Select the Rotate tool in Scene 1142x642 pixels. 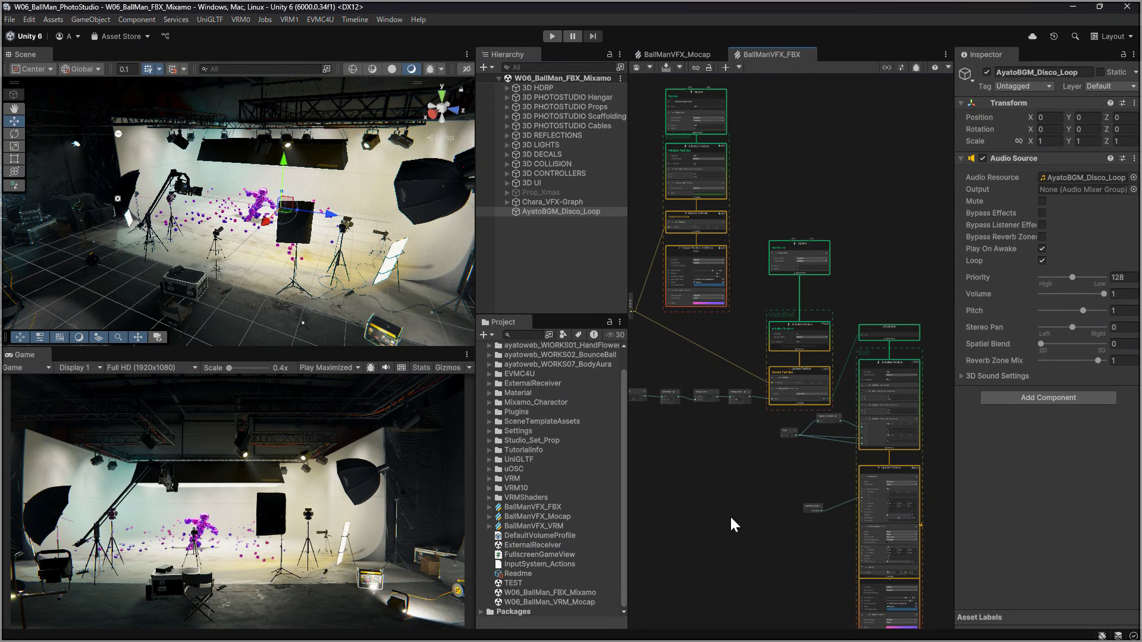(14, 134)
